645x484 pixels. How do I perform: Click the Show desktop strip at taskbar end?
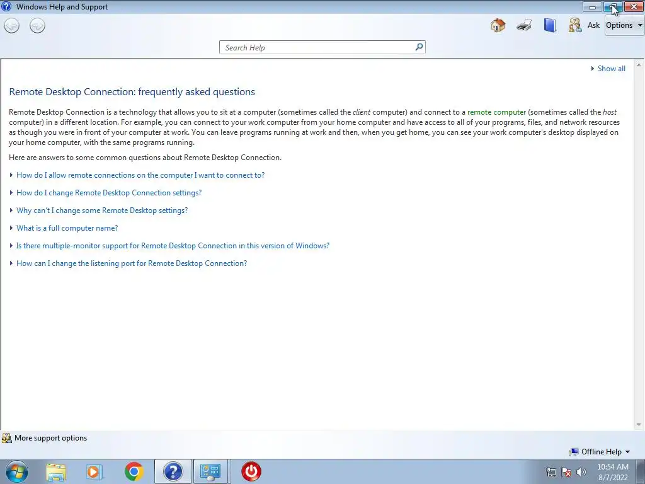pos(641,471)
